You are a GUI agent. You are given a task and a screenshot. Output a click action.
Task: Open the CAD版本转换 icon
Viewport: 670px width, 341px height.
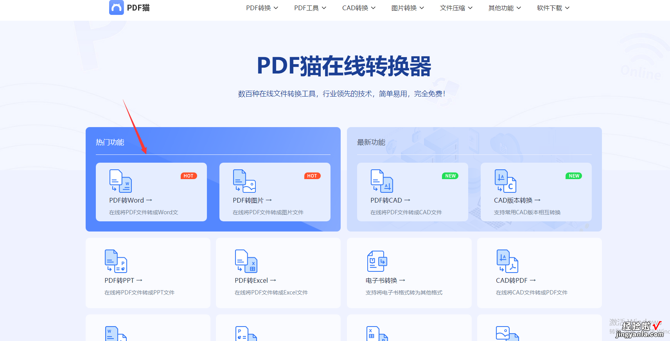(505, 181)
